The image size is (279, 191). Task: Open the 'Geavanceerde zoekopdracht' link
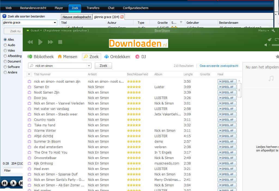click(219, 66)
